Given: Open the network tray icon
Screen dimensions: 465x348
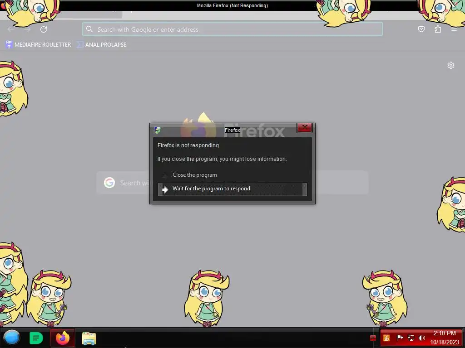Looking at the screenshot, I should 411,338.
